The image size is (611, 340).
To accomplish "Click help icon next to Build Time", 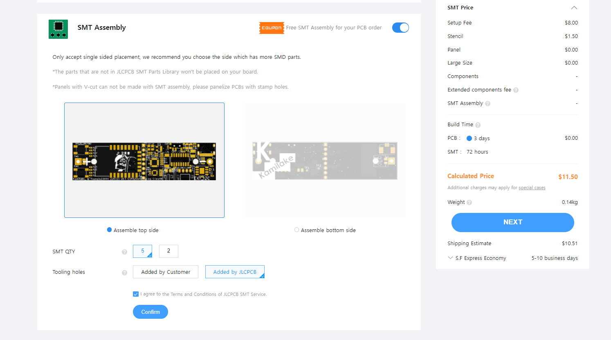I will (x=478, y=125).
